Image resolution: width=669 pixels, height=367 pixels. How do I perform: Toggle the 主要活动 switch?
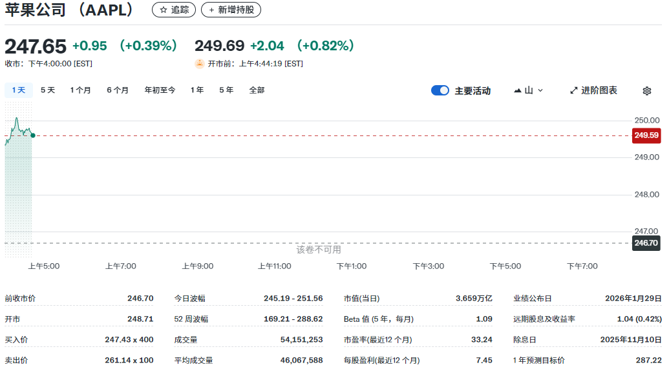click(x=440, y=90)
